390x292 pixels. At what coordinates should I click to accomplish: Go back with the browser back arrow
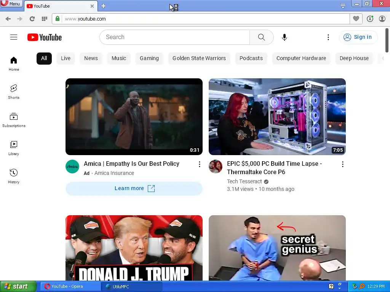click(8, 19)
